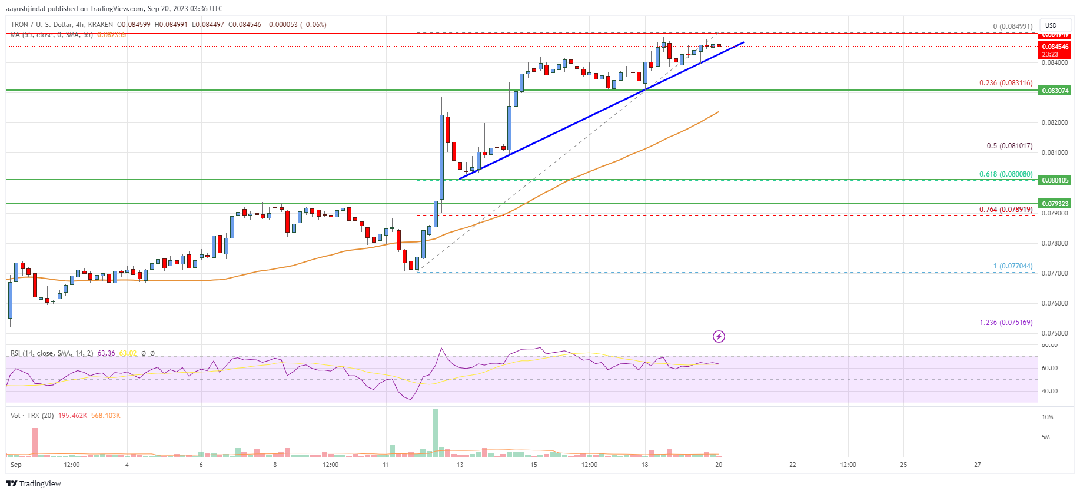
Task: Click the 0.078000 price axis tick
Action: coord(1055,243)
